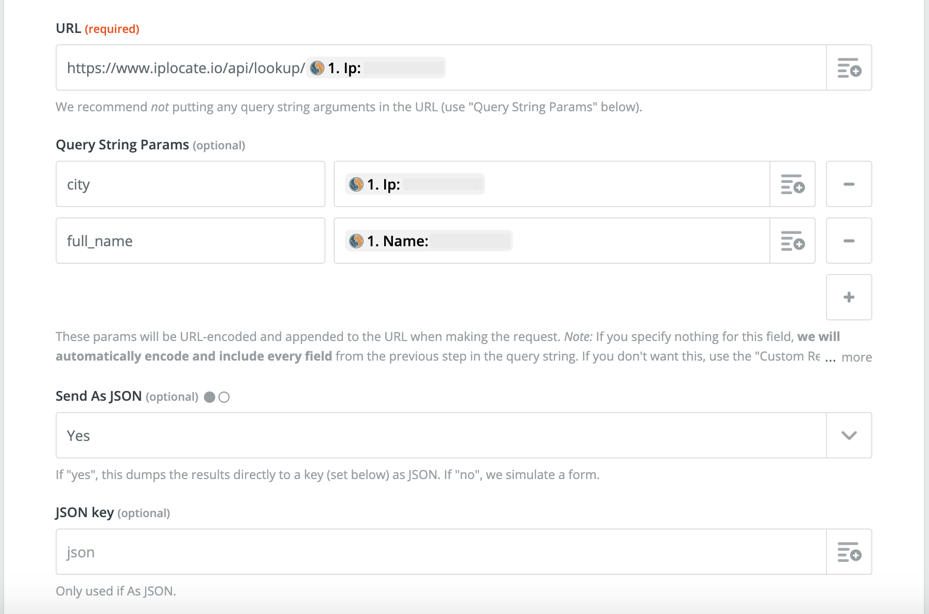Remove the full_name query param row
Viewport: 929px width, 614px height.
[x=849, y=241]
